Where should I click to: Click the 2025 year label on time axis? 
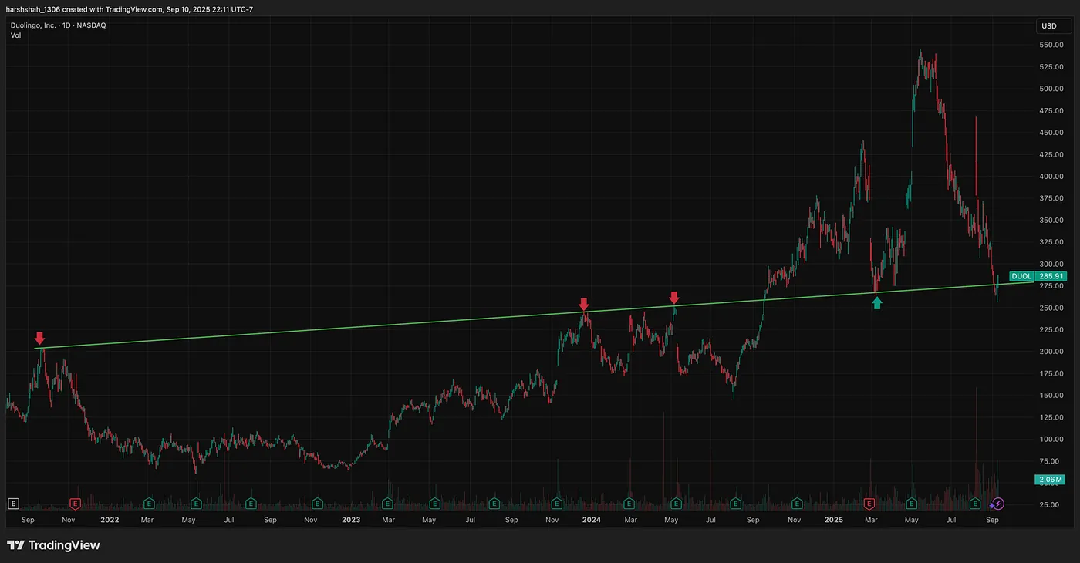tap(833, 520)
